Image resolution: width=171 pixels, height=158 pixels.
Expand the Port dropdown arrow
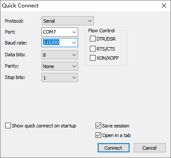(x=74, y=32)
